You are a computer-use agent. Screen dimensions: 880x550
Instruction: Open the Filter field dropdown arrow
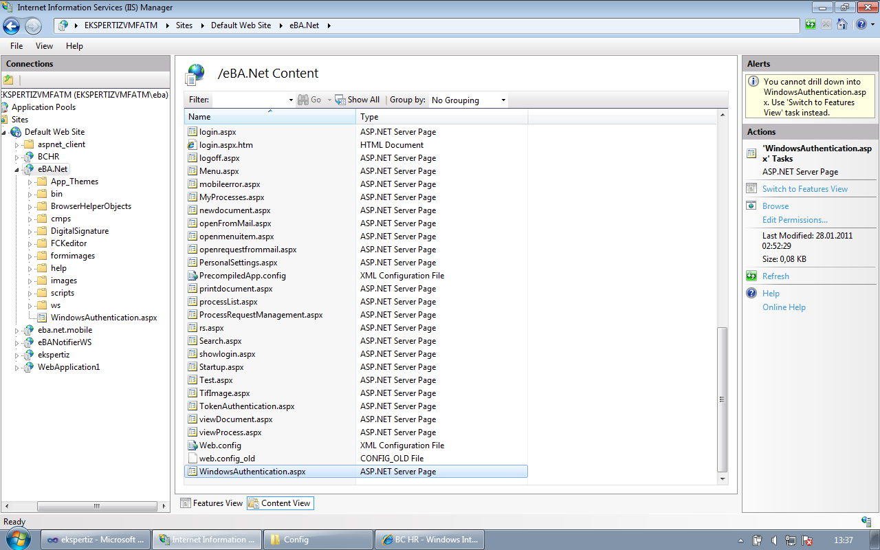click(291, 100)
